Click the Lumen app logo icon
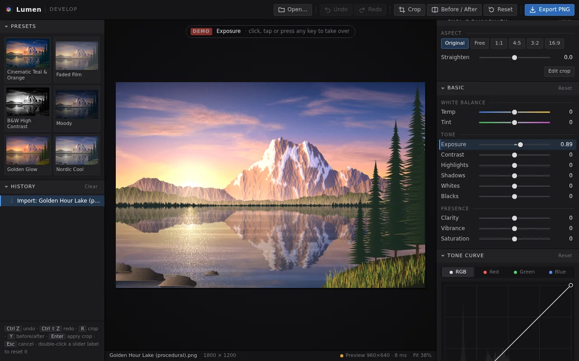Screen dimensions: 579x361 9,9
